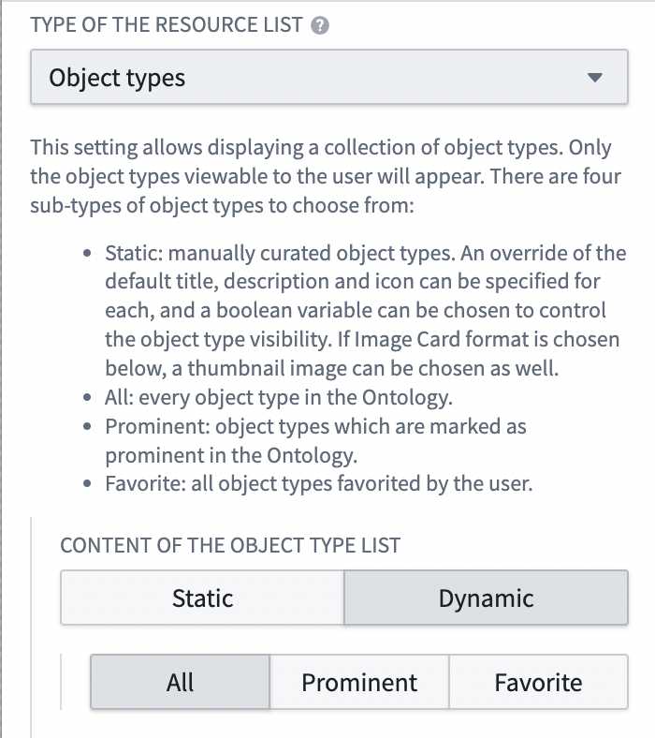Click the 'All: every object type' bullet
655x738 pixels.
click(278, 397)
